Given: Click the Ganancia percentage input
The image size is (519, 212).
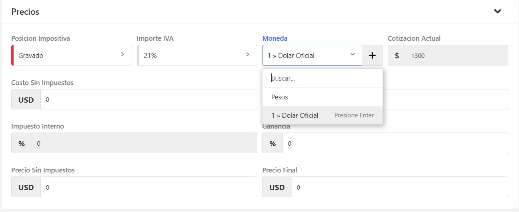Looking at the screenshot, I should [x=395, y=143].
